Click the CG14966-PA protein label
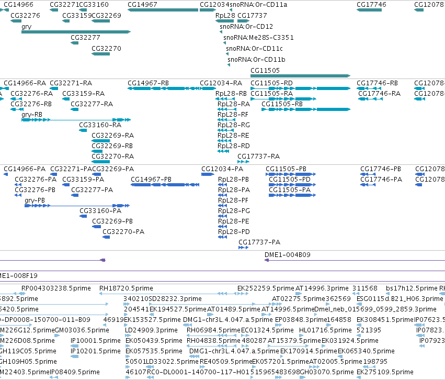Screen dimensions: 445x380 (x=25, y=169)
